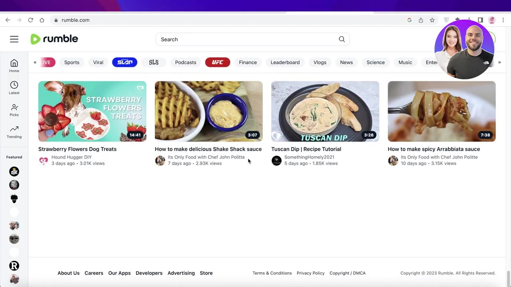
Task: Open the Careers footer link
Action: pos(94,273)
